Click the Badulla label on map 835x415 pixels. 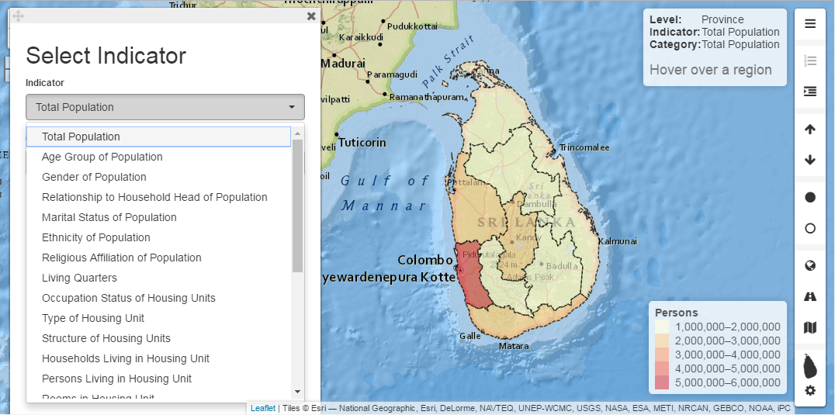tap(562, 265)
